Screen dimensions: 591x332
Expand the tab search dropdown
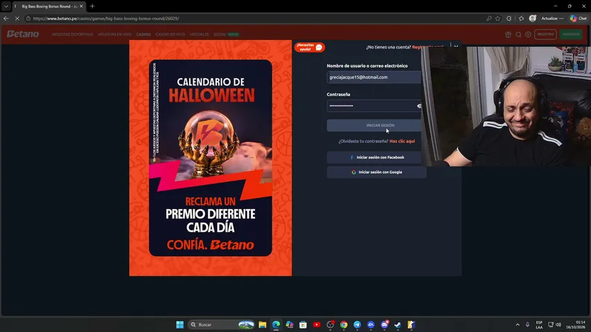[6, 6]
